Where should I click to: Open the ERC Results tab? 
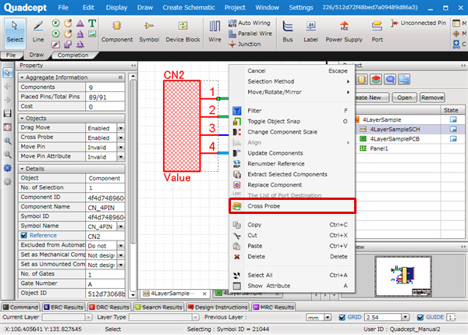pos(64,307)
